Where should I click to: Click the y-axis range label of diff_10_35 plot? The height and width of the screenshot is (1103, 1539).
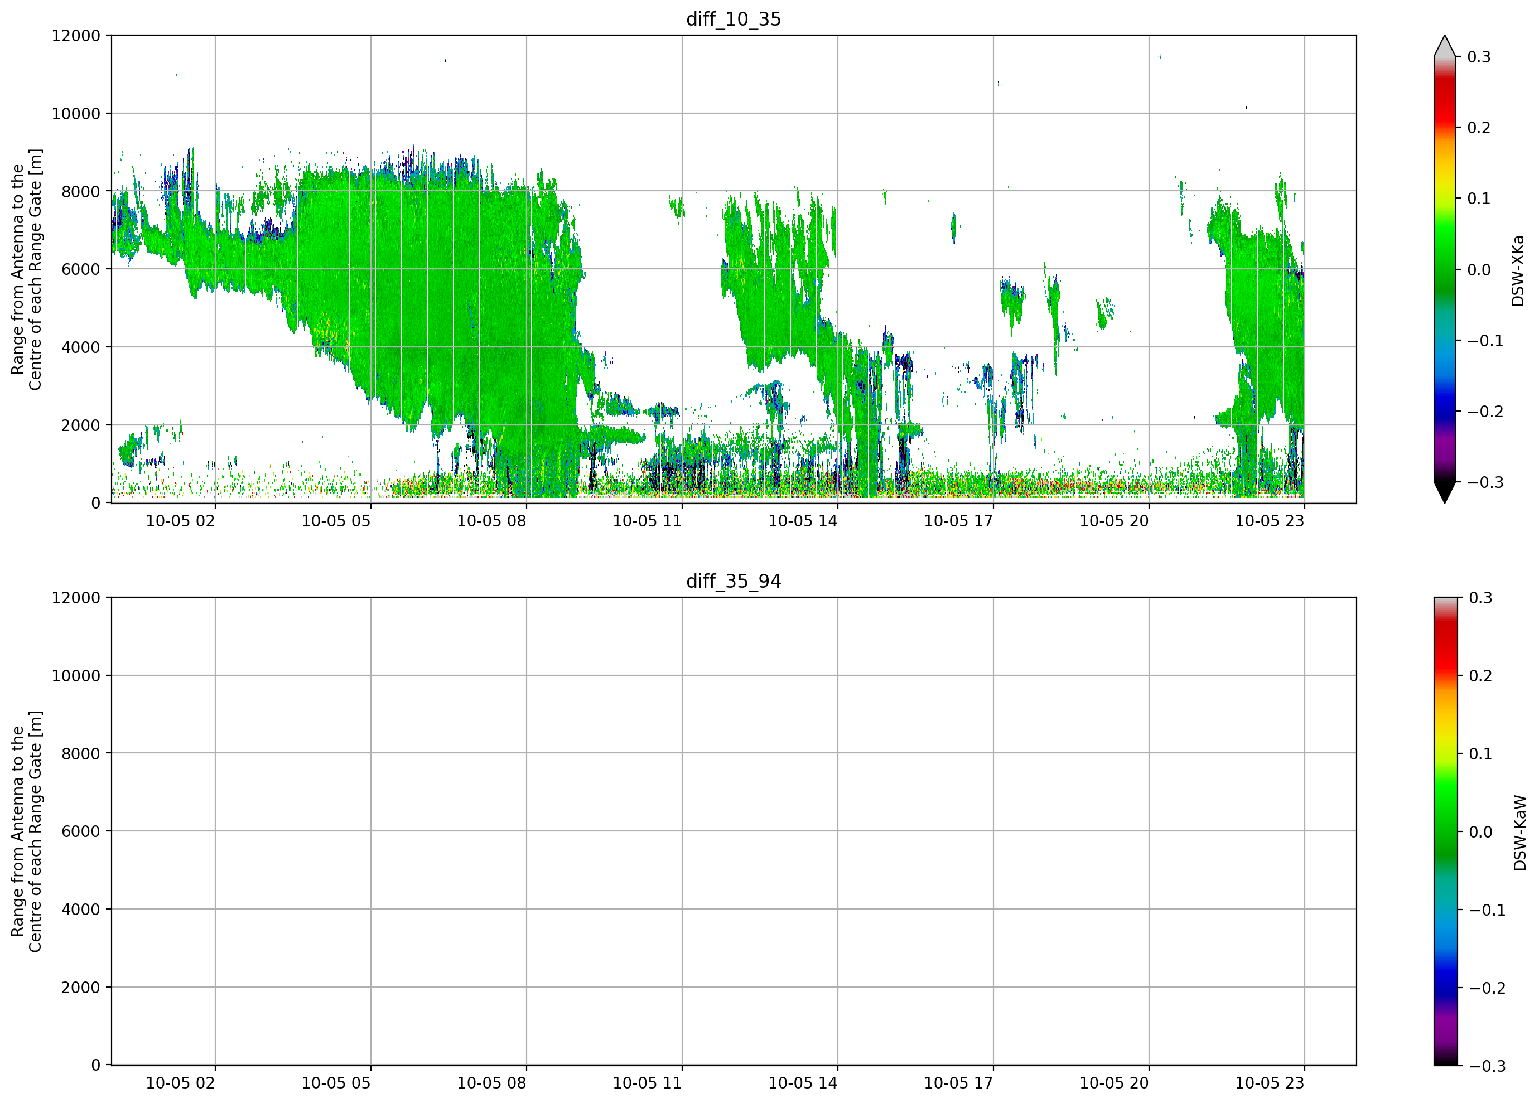coord(26,269)
